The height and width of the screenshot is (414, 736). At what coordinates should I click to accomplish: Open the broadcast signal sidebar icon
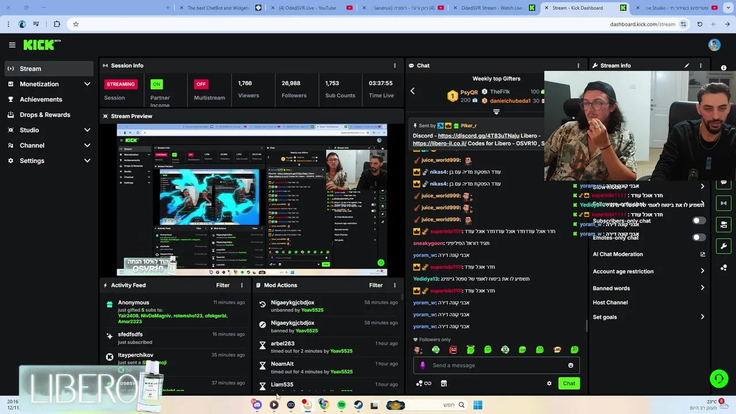click(723, 203)
